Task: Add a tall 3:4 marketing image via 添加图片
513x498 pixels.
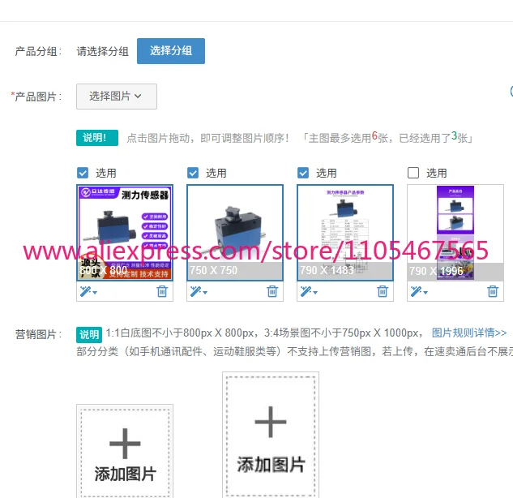Action: 271,436
